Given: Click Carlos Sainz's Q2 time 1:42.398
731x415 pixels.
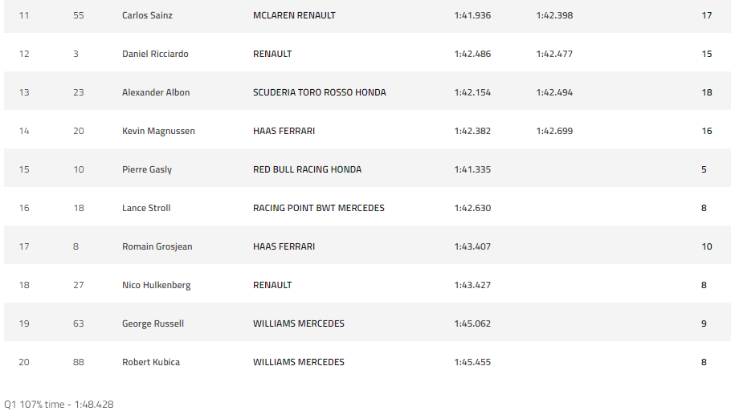Looking at the screenshot, I should pos(554,15).
